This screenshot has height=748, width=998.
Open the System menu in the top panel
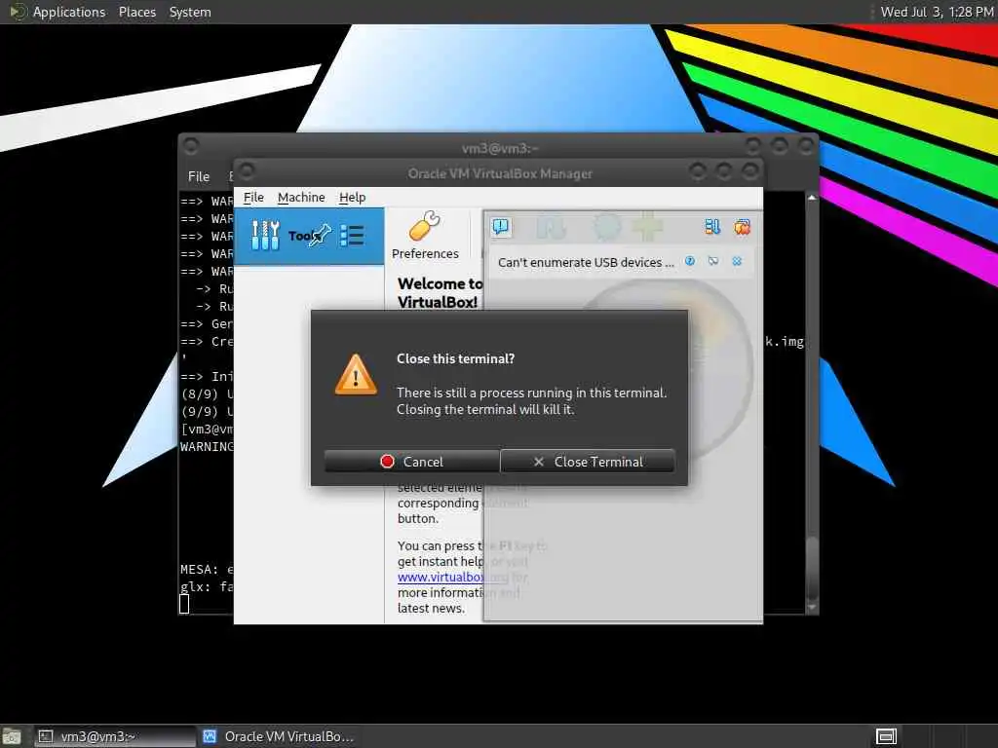click(190, 12)
